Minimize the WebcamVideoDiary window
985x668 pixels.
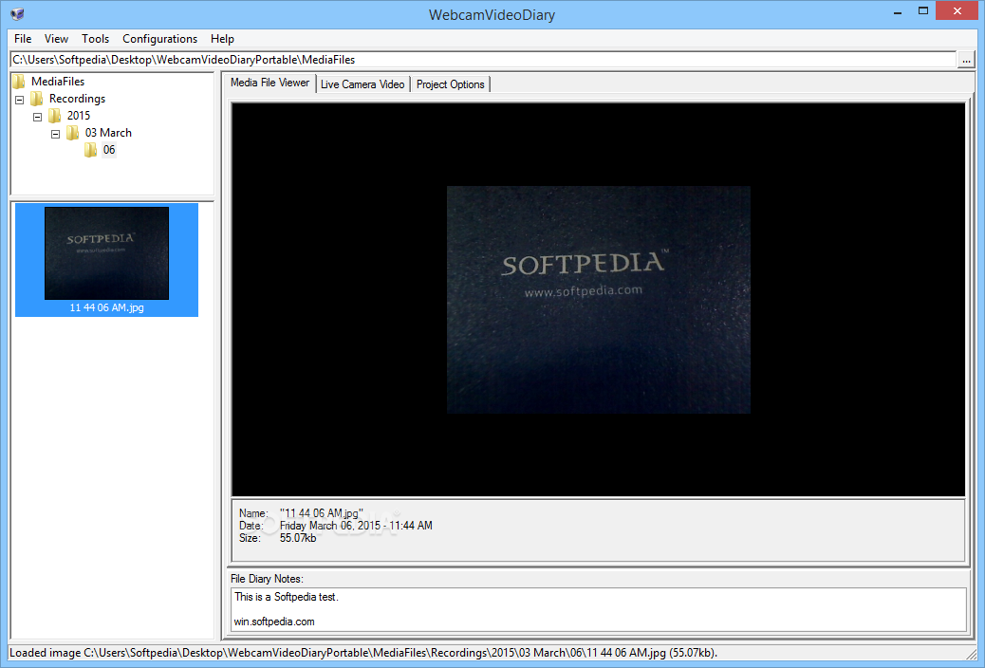pos(898,11)
